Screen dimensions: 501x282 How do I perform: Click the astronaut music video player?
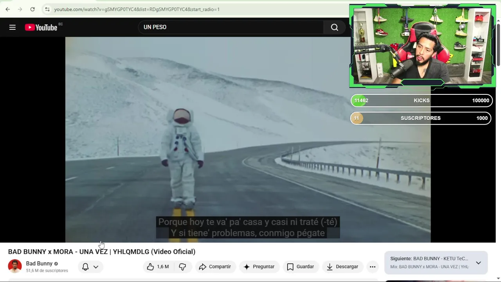click(x=248, y=139)
